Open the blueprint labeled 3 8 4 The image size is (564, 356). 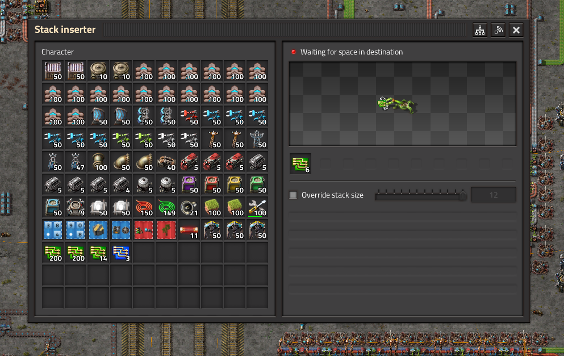pos(53,230)
